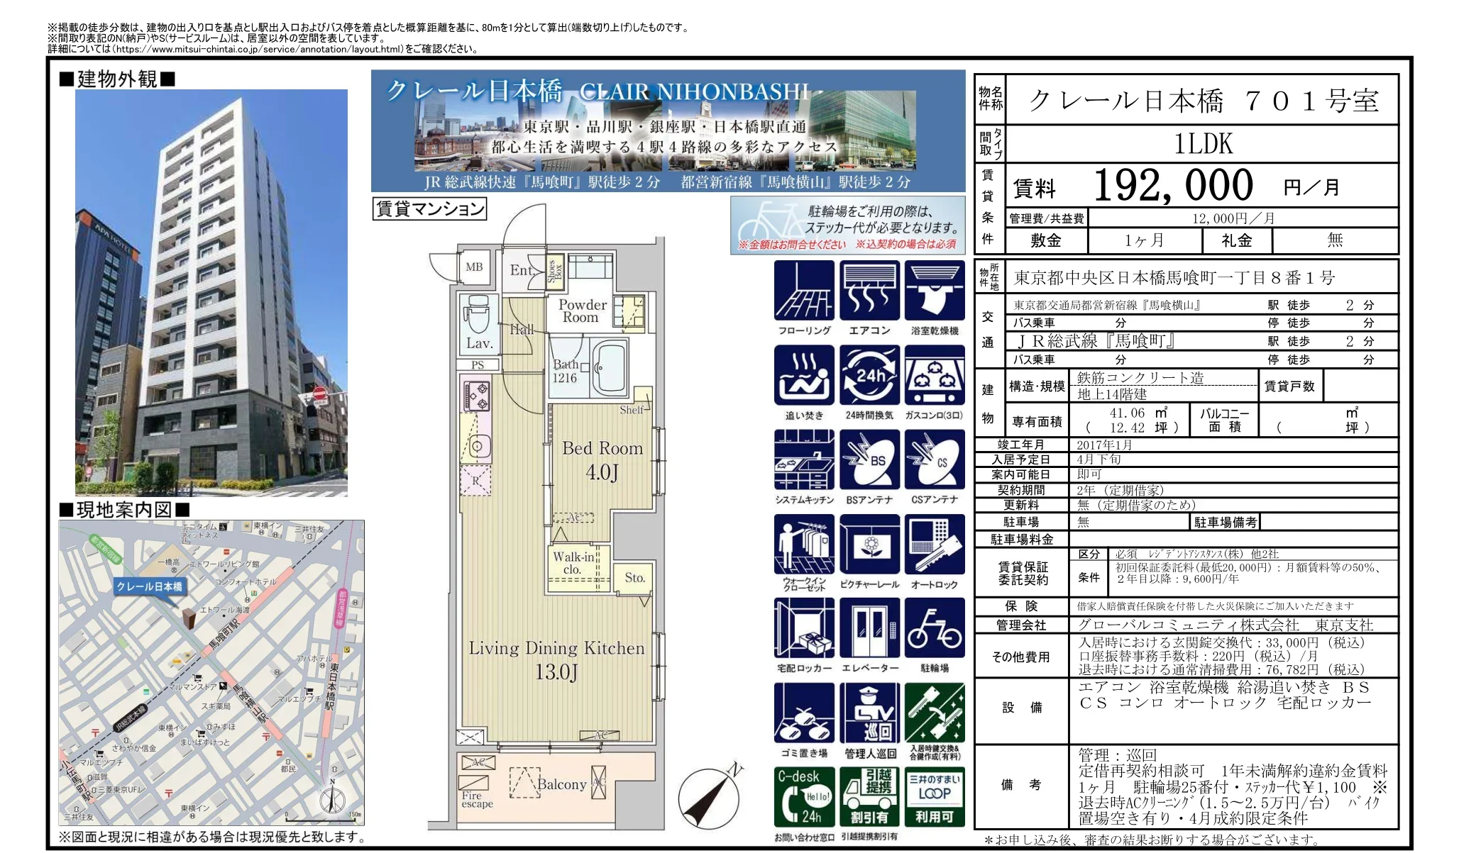1459x853 pixels.
Task: Click the C-desk 24h contact icon
Action: 803,797
